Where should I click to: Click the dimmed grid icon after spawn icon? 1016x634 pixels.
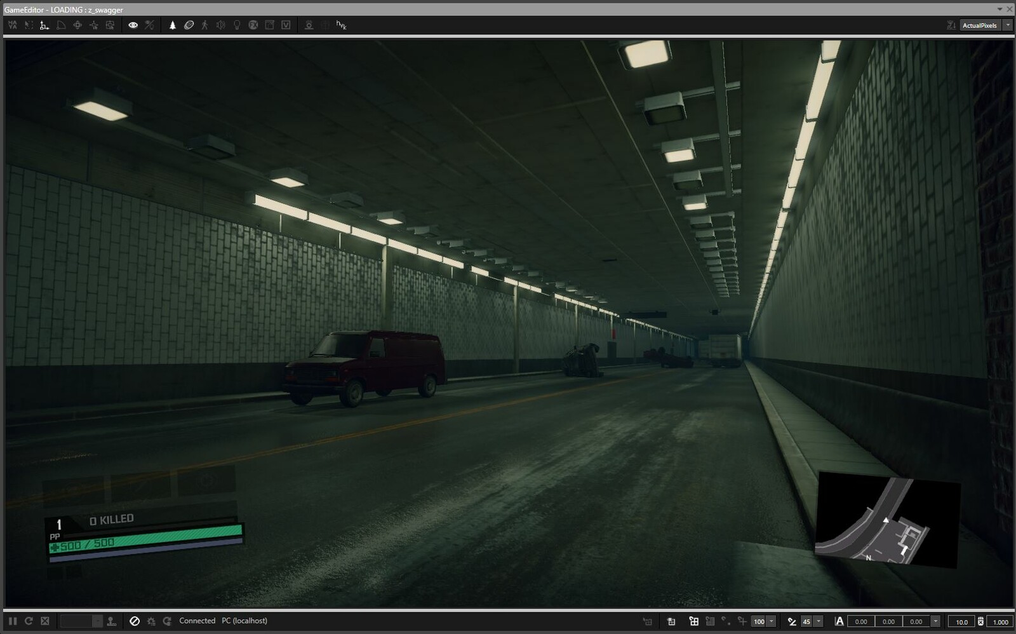click(325, 25)
